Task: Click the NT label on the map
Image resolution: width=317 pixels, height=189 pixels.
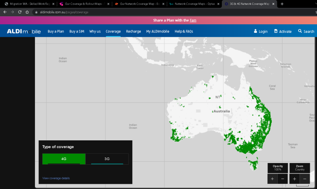Action: 218,97
